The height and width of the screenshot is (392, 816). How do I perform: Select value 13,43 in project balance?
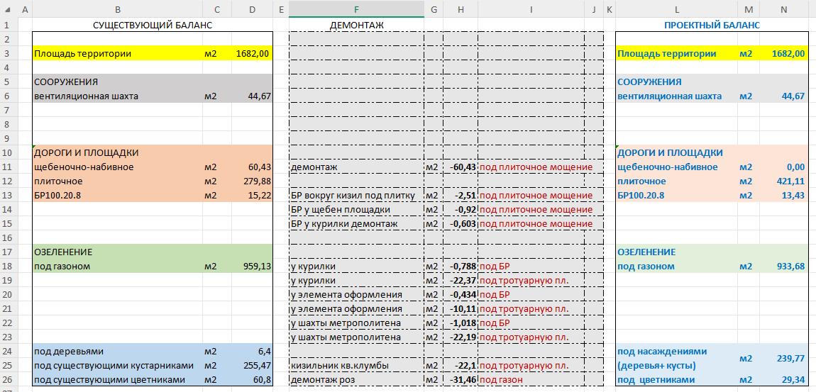point(784,195)
